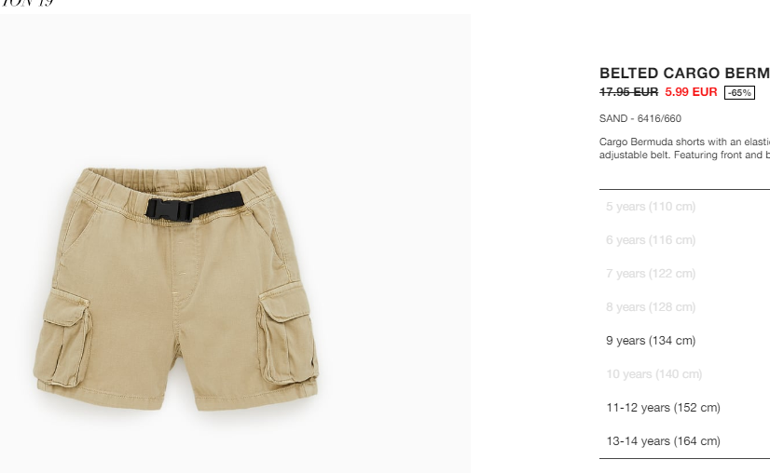
Task: Select size 13-14 years (164 cm)
Action: (x=663, y=441)
